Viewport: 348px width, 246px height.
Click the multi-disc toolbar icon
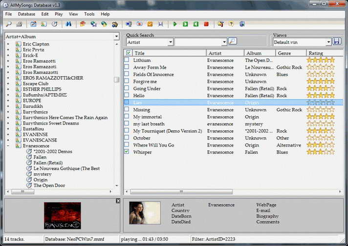click(114, 24)
